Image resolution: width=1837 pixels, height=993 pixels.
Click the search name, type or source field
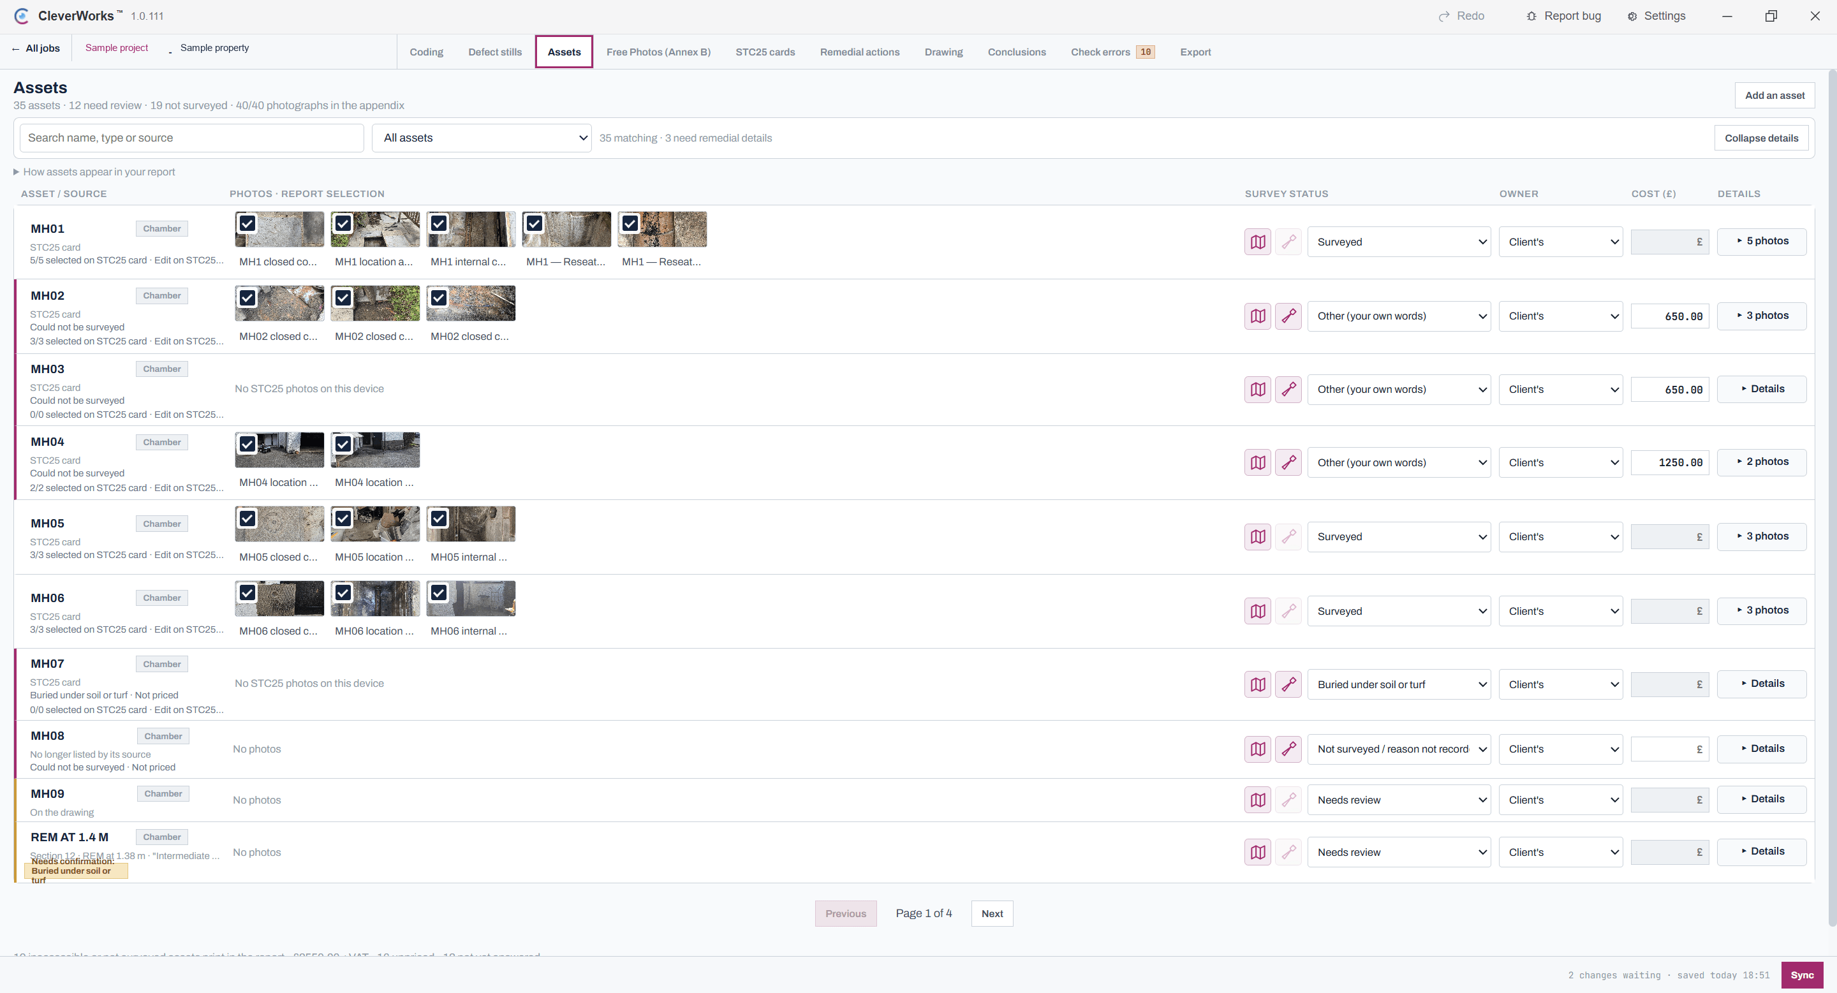(x=191, y=138)
